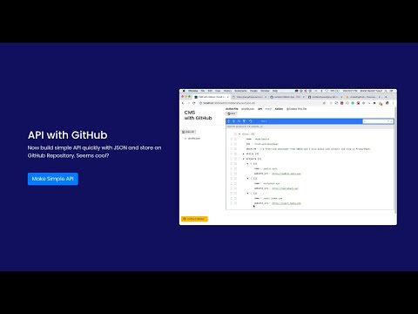Expand the skills array node
Viewport: 418px width, 314px height.
coord(244,154)
